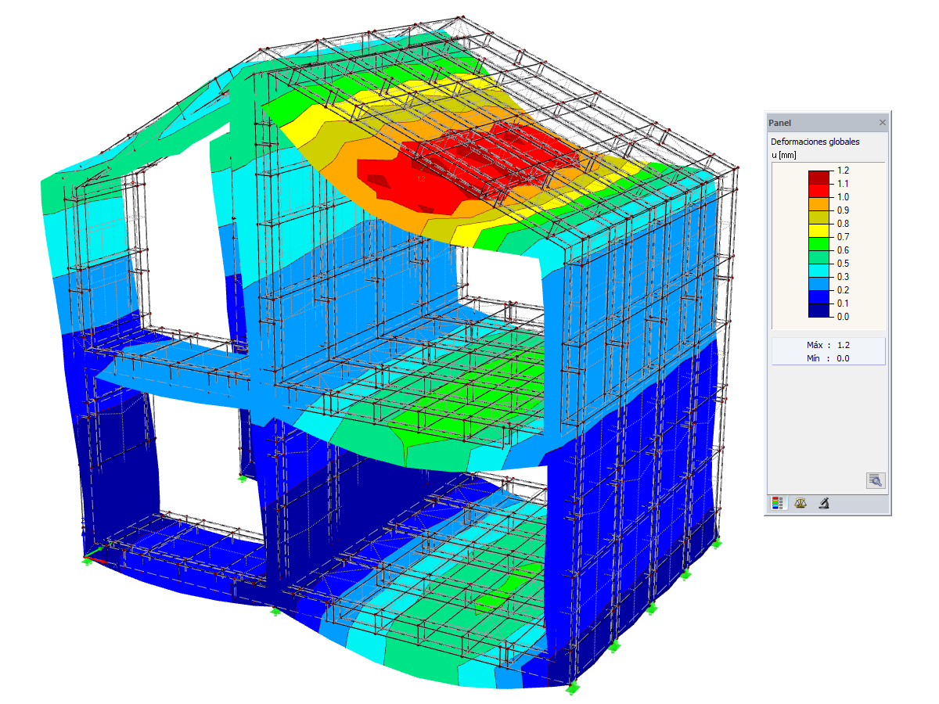Close the Panel window
This screenshot has height=704, width=939.
coord(883,123)
